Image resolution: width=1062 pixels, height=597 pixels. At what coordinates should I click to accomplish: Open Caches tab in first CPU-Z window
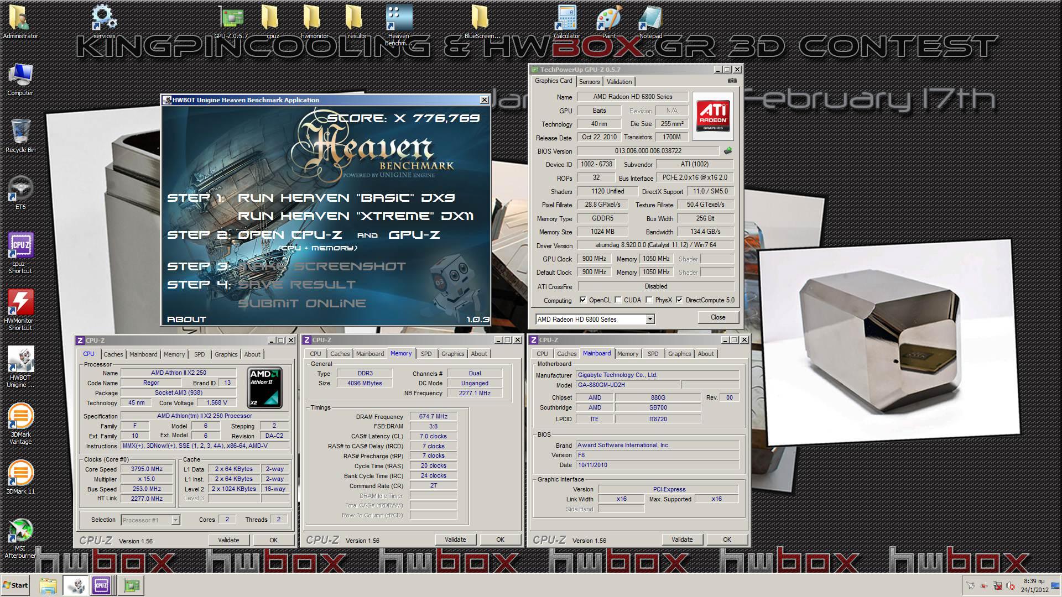pyautogui.click(x=113, y=354)
